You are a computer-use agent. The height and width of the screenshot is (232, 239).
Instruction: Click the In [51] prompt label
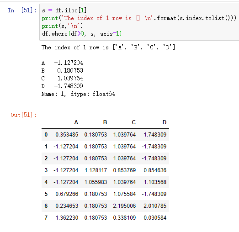[x=22, y=11]
